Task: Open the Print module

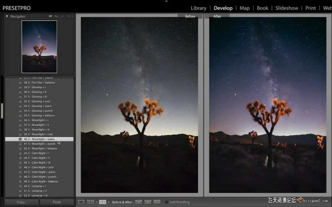Action: (310, 8)
